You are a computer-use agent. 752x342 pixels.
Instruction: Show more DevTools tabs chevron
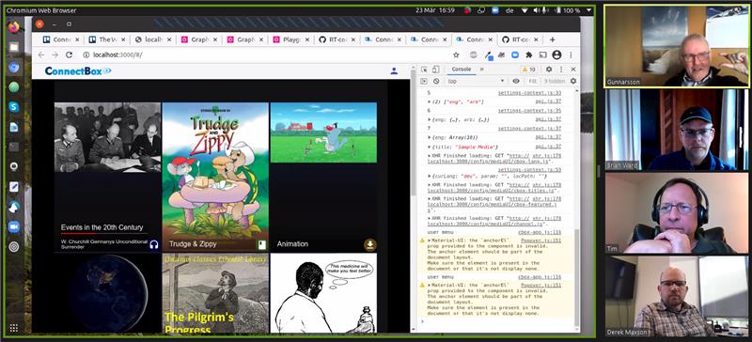point(482,70)
